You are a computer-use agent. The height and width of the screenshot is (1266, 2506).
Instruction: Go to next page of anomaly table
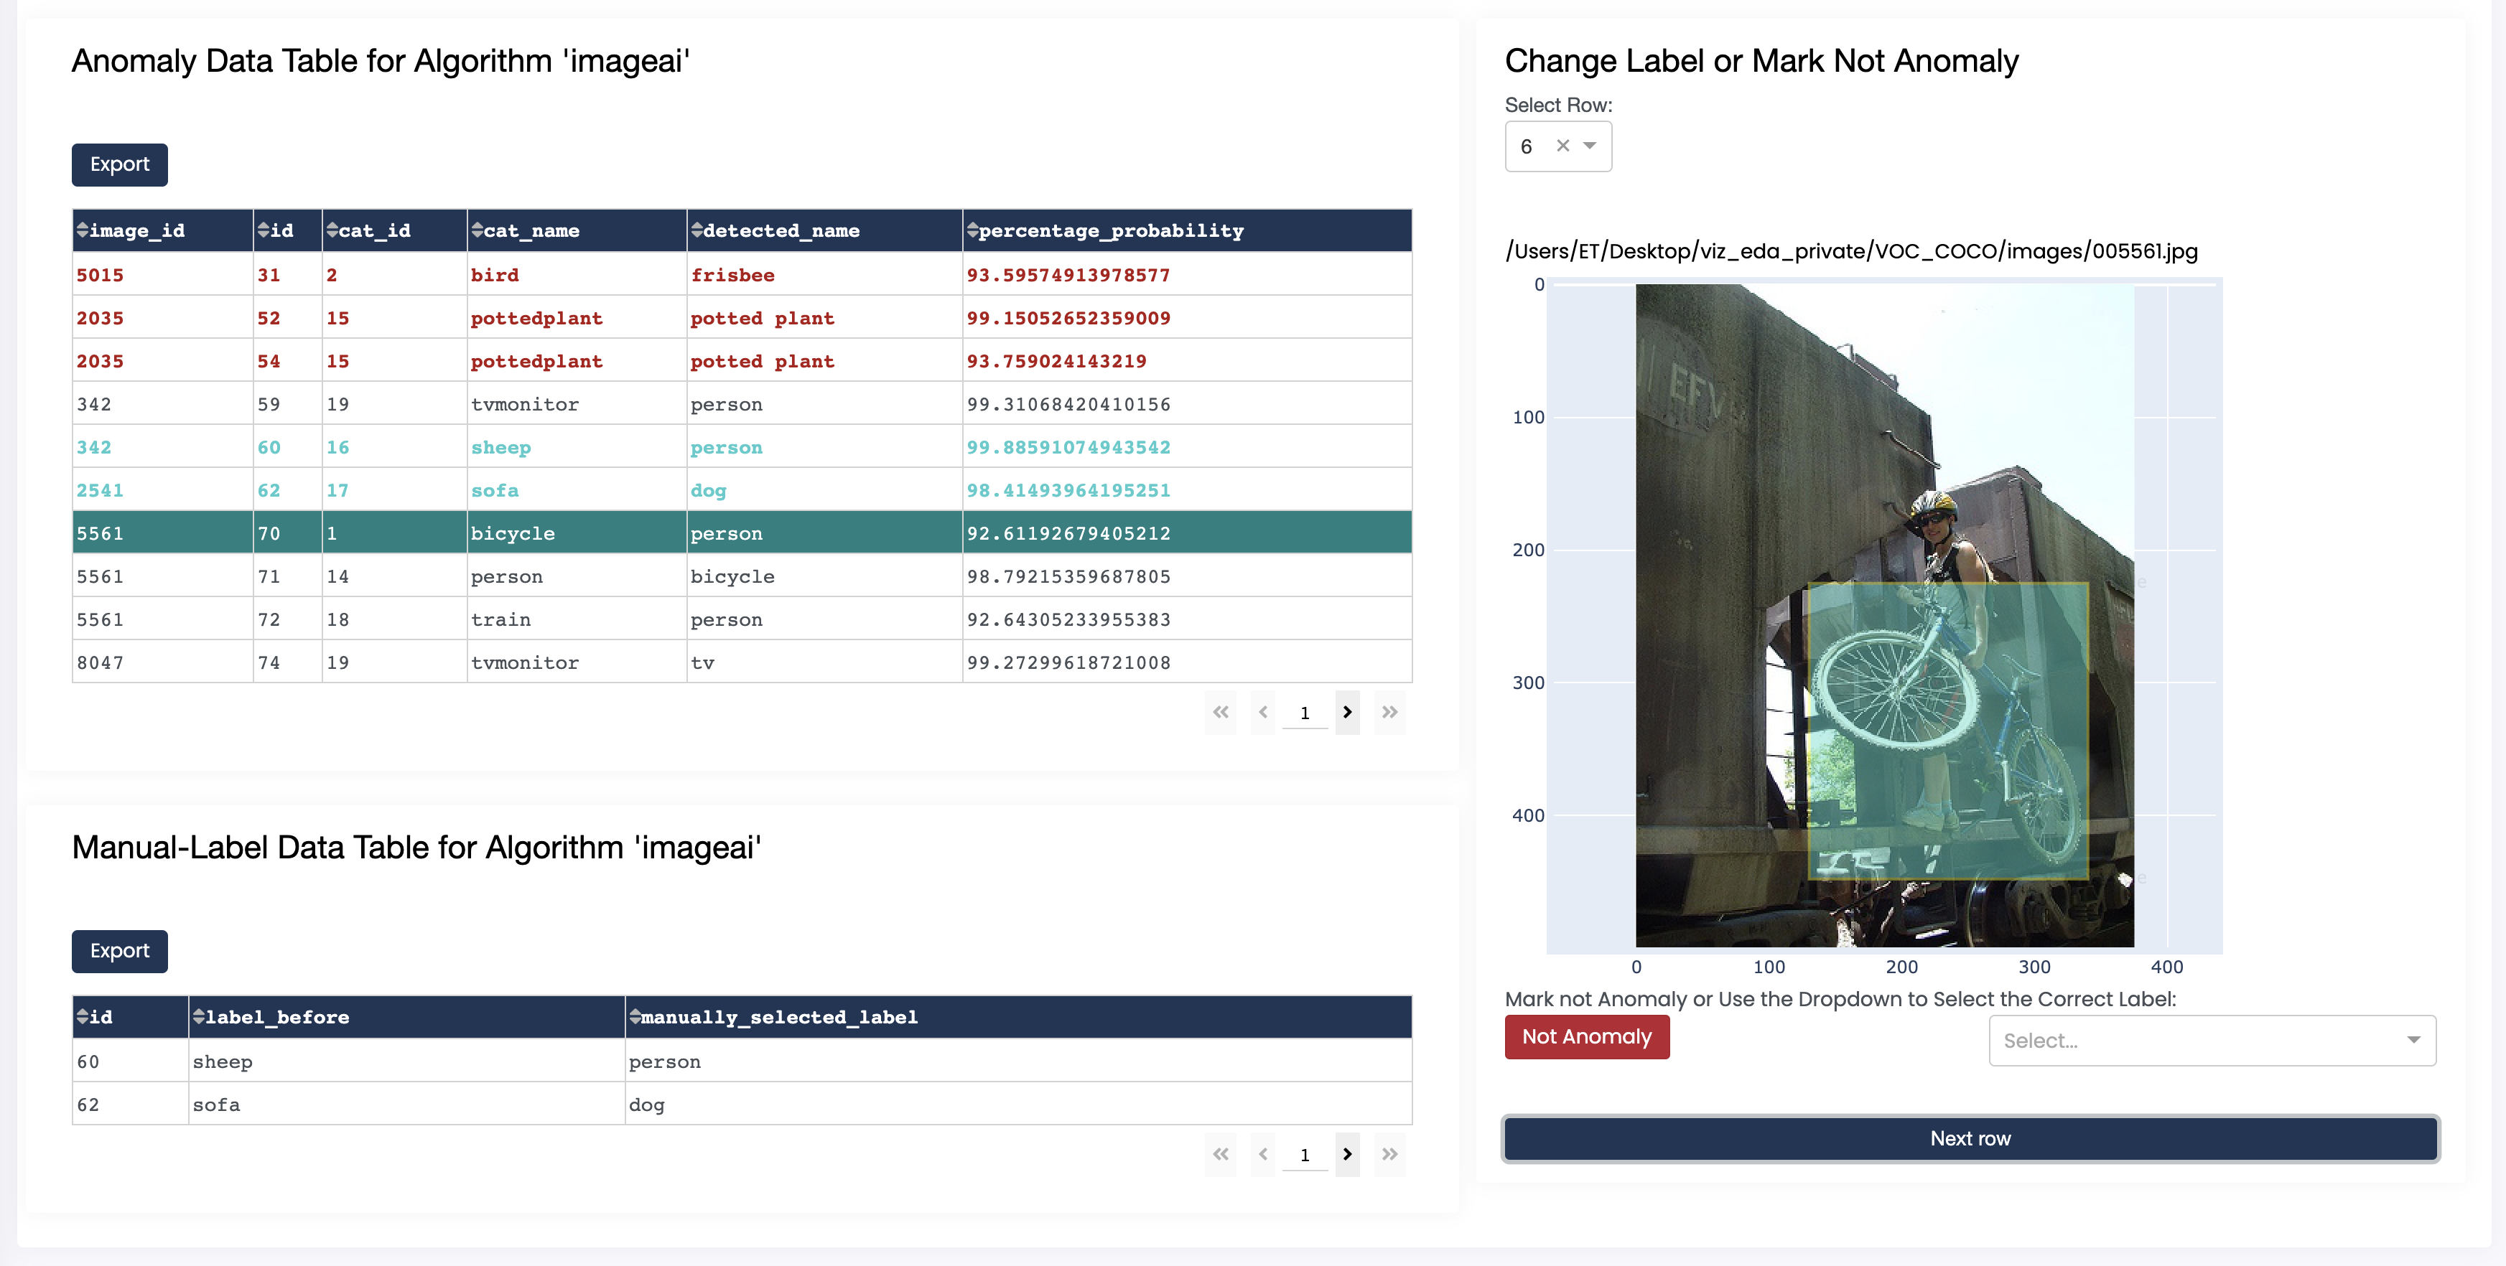pyautogui.click(x=1346, y=712)
